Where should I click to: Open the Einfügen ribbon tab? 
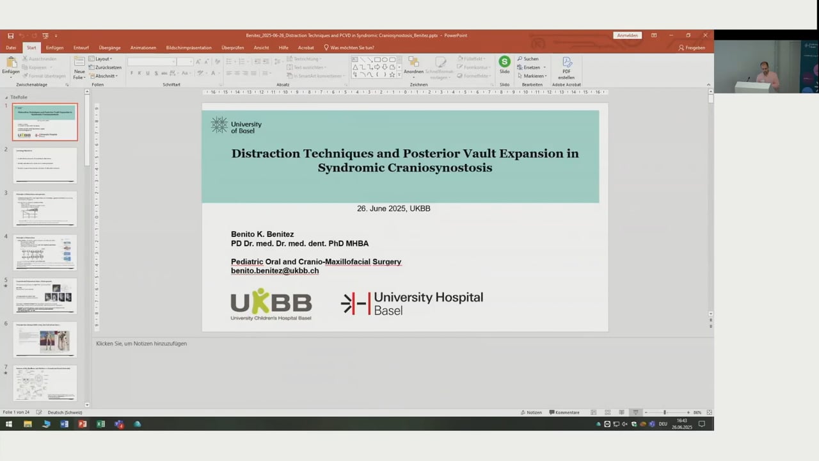point(54,47)
